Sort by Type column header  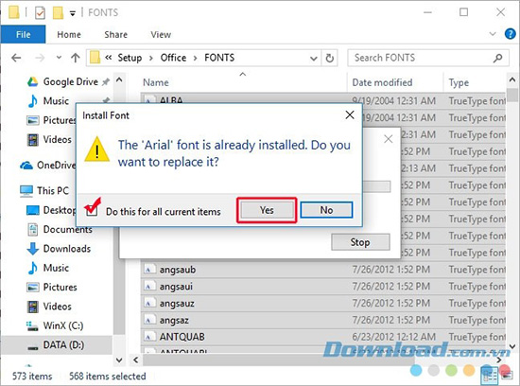pyautogui.click(x=459, y=82)
